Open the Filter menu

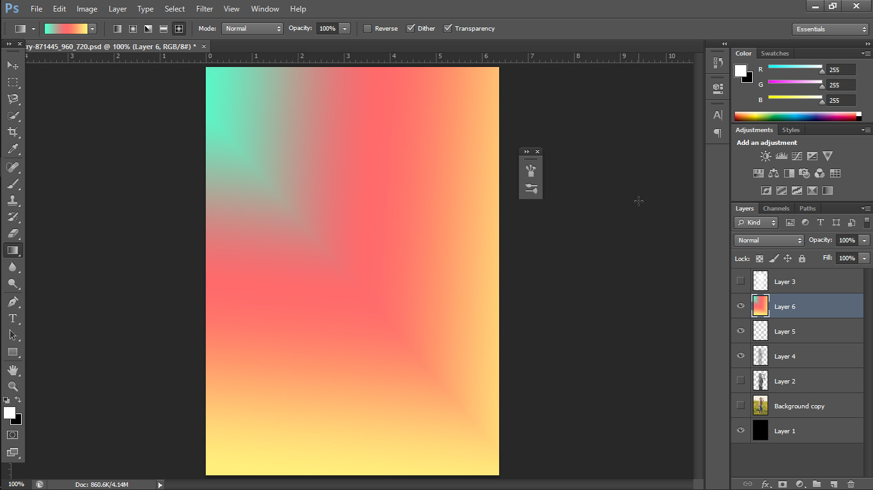tap(205, 9)
